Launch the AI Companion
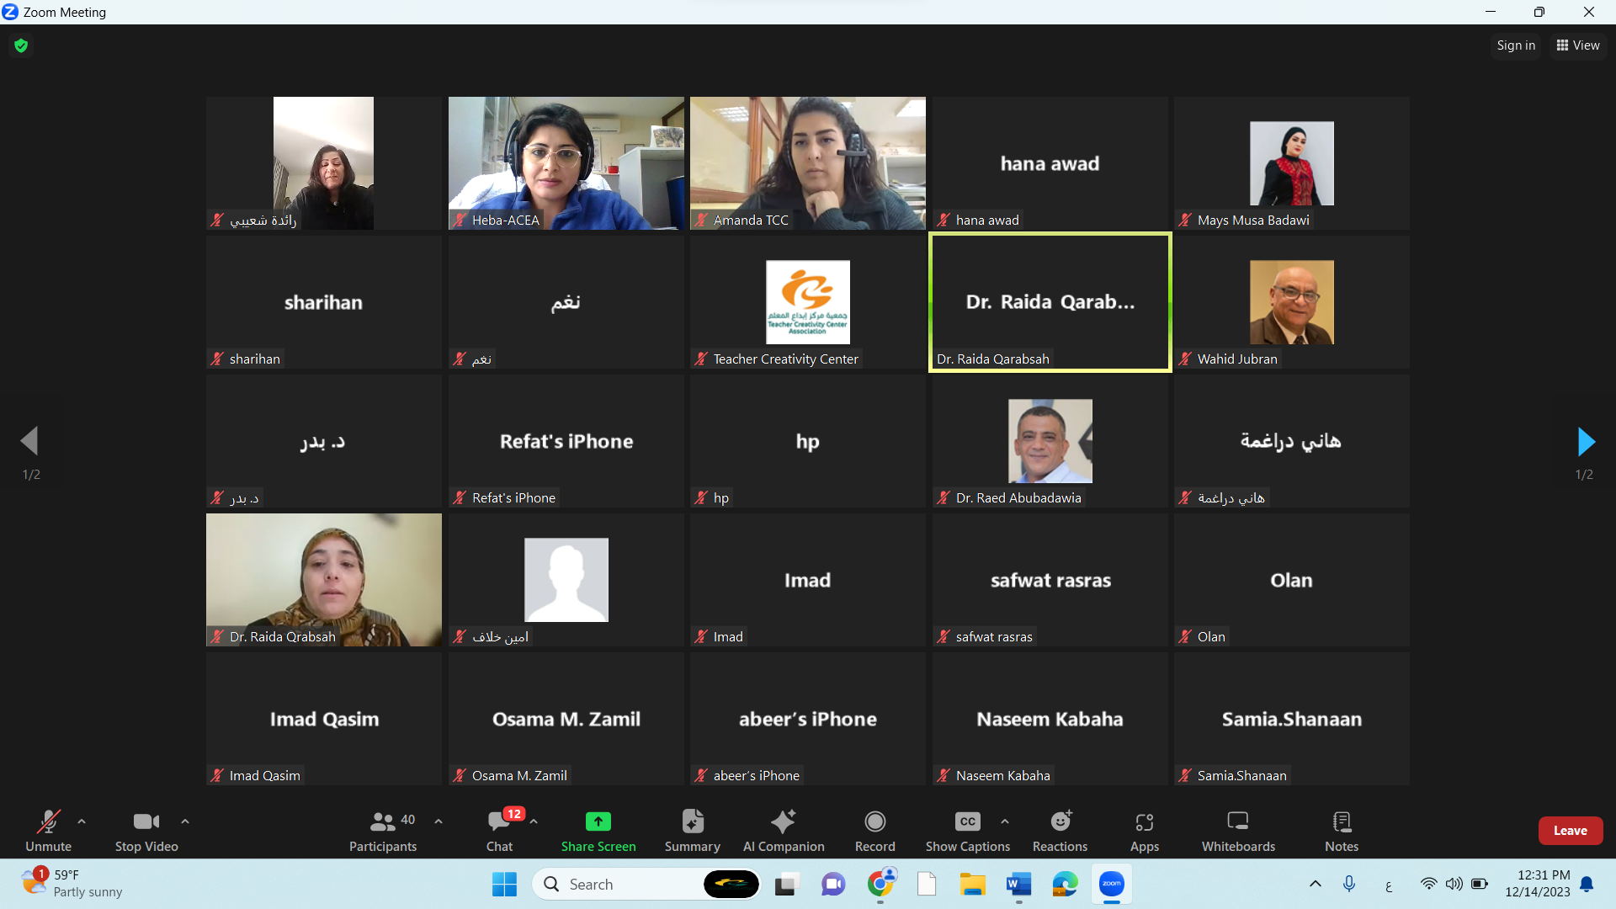 783,821
